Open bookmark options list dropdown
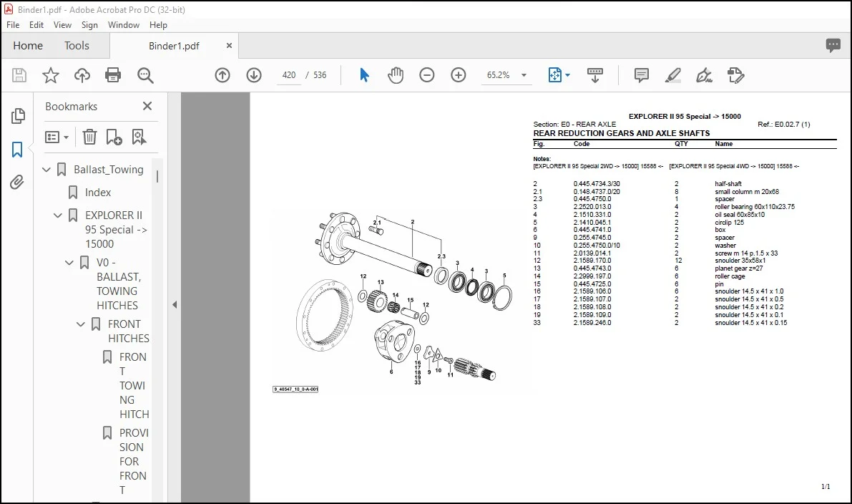The image size is (852, 504). [x=57, y=137]
